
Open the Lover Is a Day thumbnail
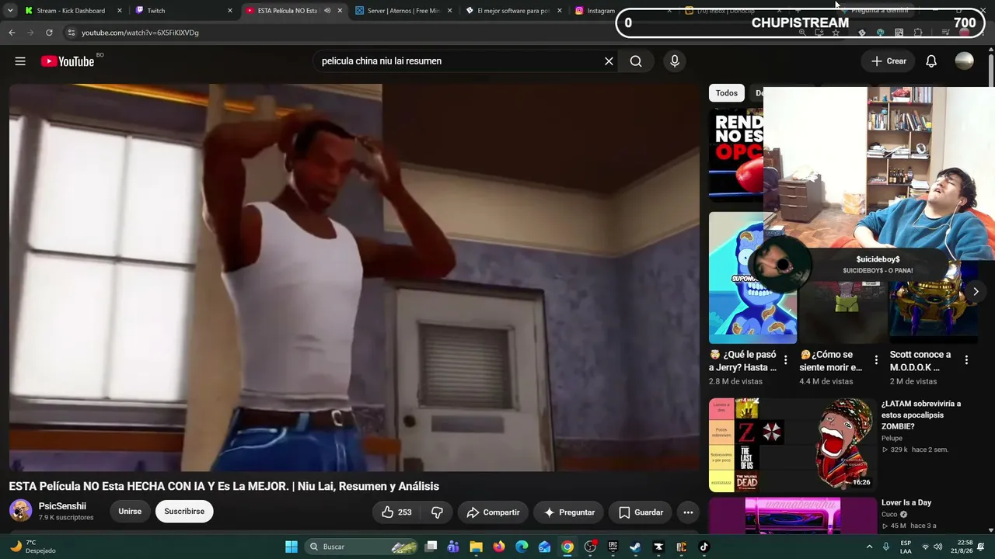point(792,515)
